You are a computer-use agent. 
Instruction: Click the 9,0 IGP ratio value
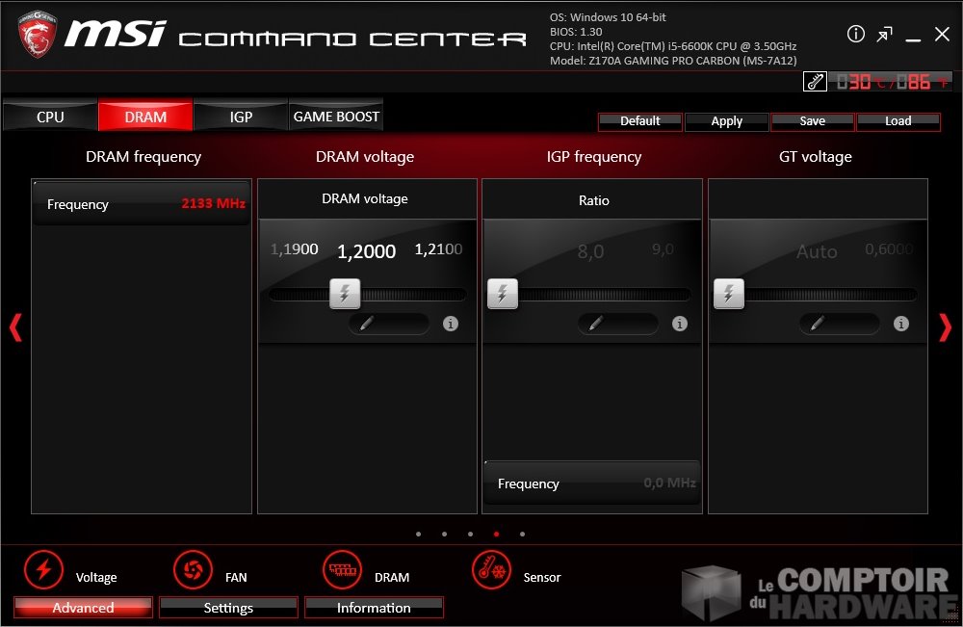click(663, 249)
